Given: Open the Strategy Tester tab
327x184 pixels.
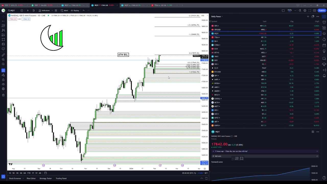Looking at the screenshot, I should coord(45,178).
